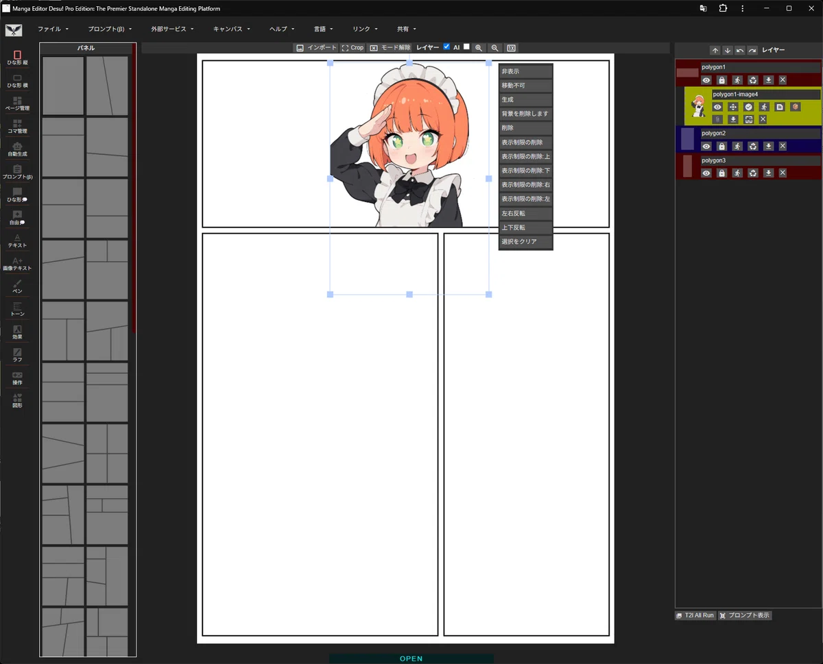
Task: Click the インポート import button
Action: pos(316,48)
